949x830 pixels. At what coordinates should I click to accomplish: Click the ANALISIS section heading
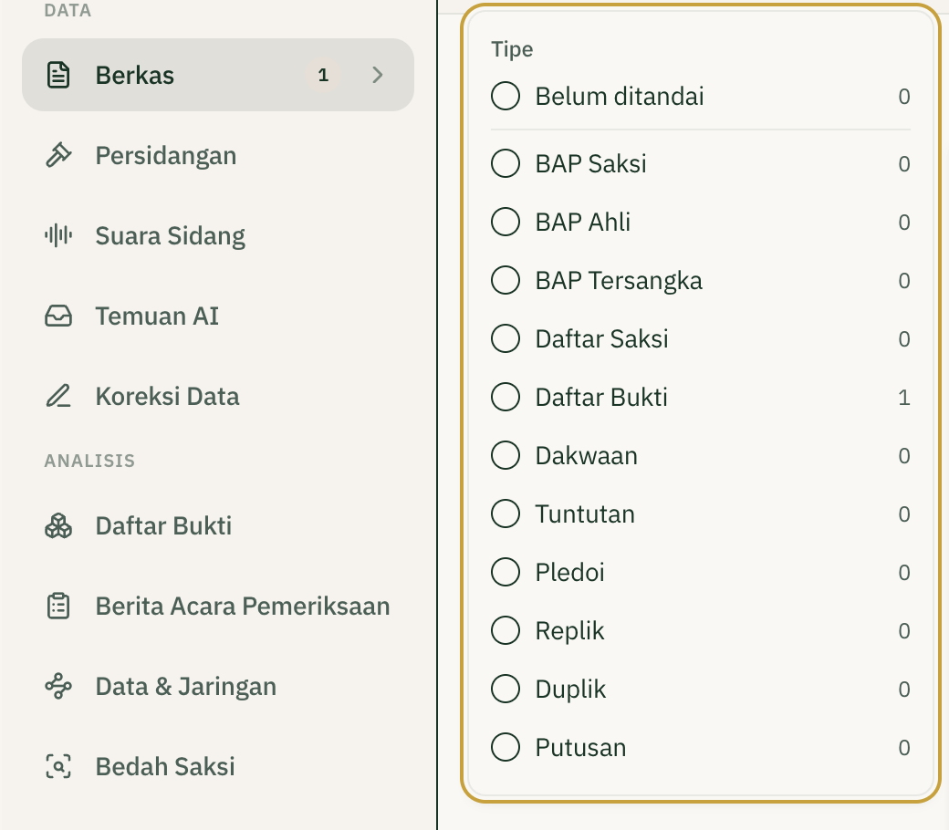89,461
